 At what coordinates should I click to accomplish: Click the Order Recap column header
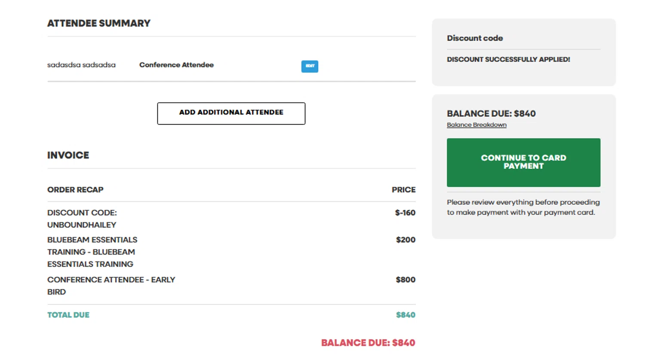pos(75,190)
